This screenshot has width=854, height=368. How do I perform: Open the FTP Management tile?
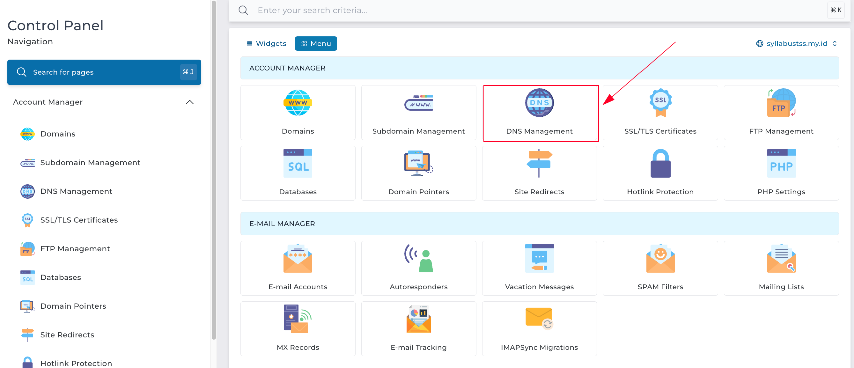[x=781, y=113]
